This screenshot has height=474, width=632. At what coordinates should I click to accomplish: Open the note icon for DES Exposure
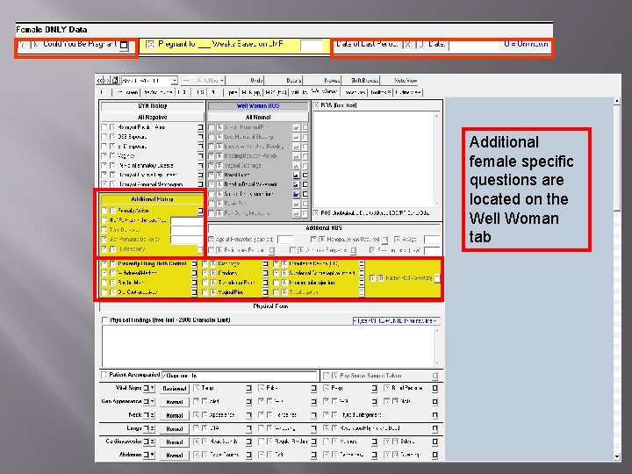point(200,137)
